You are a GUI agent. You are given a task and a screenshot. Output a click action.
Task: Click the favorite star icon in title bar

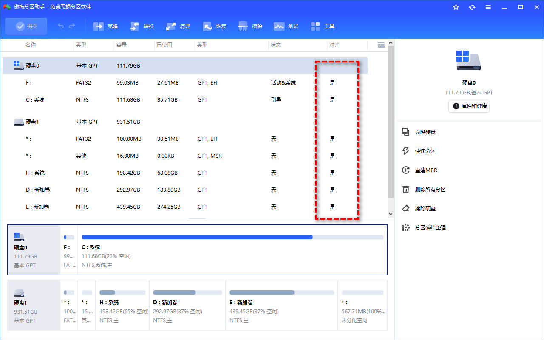(456, 7)
